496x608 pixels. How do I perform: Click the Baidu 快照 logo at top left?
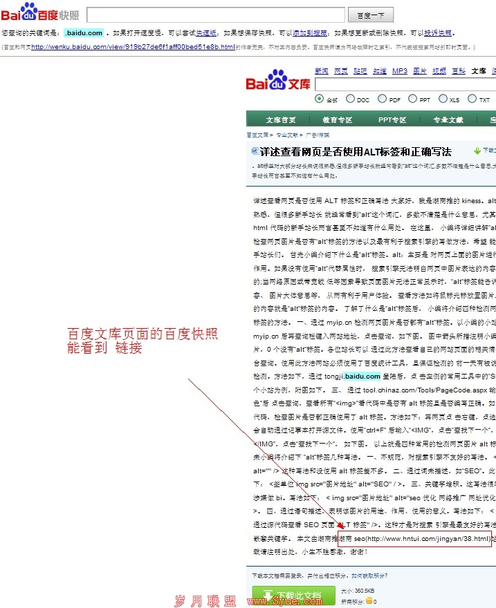point(40,13)
